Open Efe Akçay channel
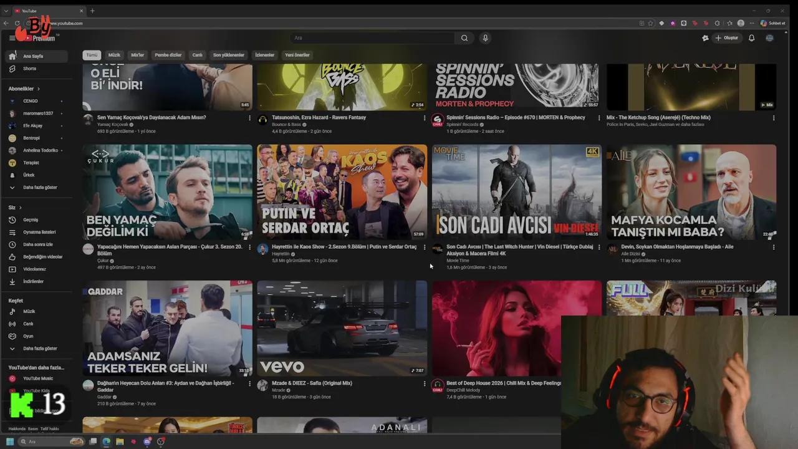The width and height of the screenshot is (798, 449). 37,125
